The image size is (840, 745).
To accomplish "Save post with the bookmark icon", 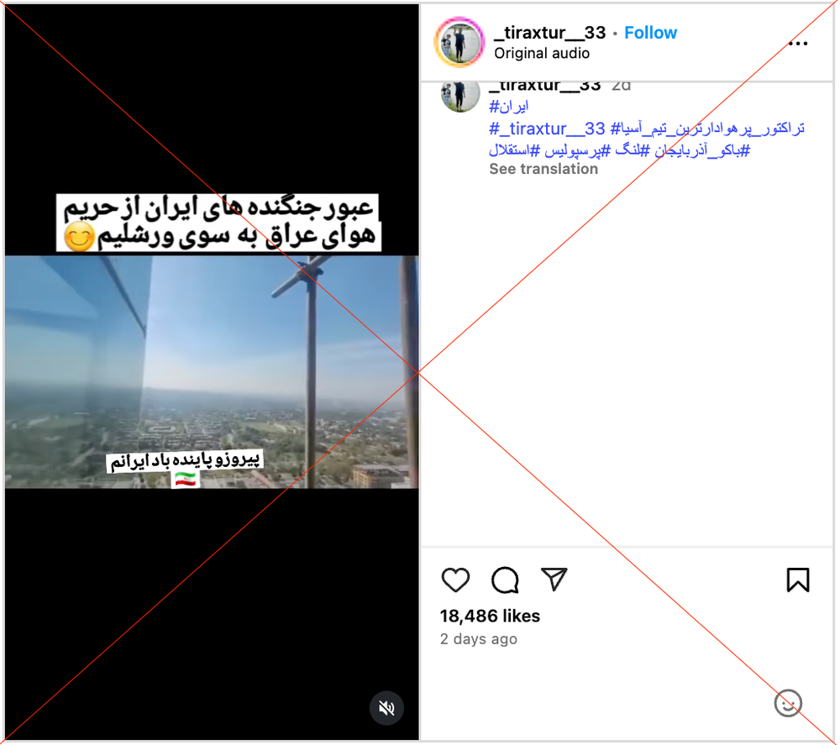I will pyautogui.click(x=798, y=580).
